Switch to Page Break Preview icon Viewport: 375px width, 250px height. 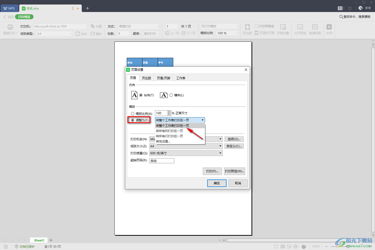click(300, 27)
